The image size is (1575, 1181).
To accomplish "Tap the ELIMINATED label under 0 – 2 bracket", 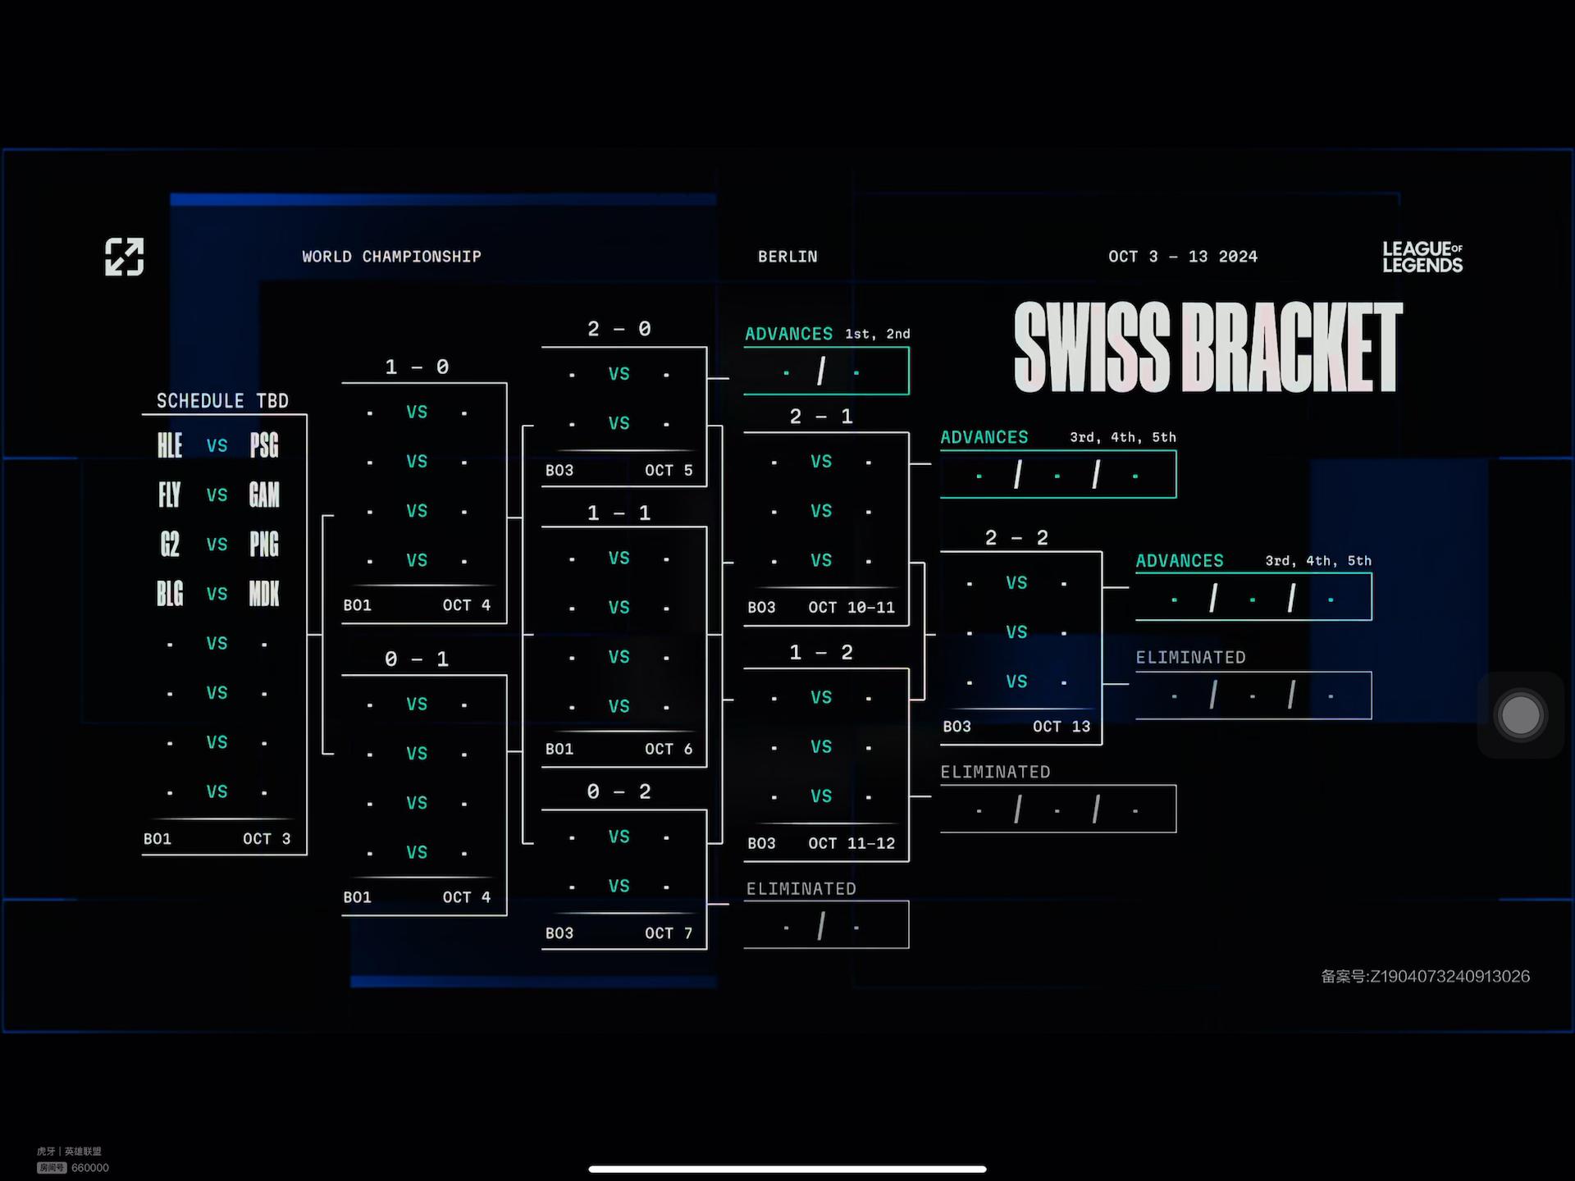I will [801, 888].
